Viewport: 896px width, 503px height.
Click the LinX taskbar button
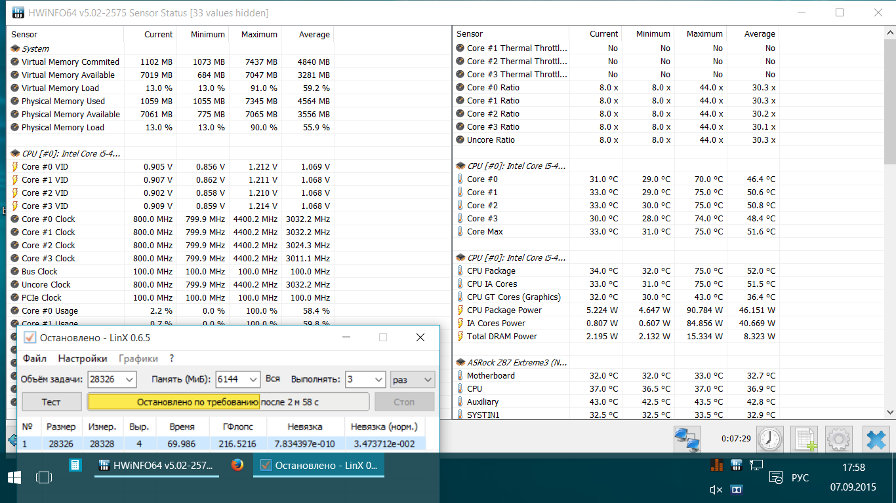(x=319, y=465)
